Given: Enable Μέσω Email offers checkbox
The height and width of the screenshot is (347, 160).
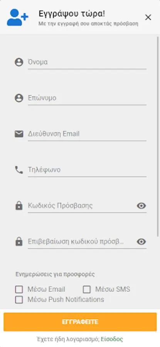Looking at the screenshot, I should click(x=19, y=289).
